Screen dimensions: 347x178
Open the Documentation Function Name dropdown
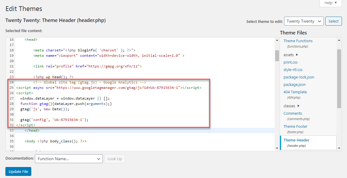pos(69,159)
